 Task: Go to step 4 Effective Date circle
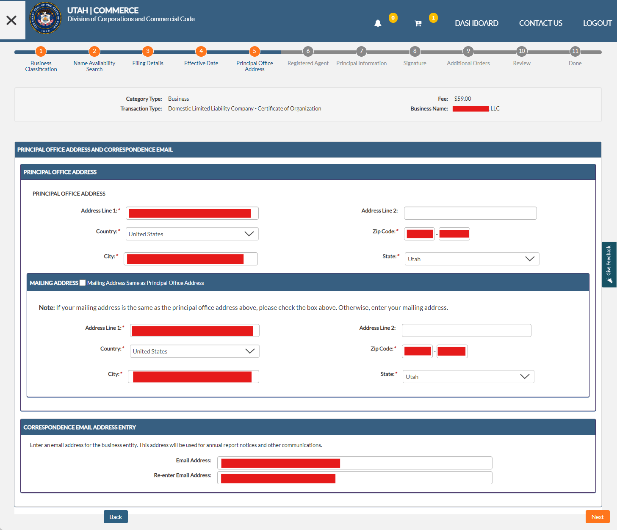201,51
